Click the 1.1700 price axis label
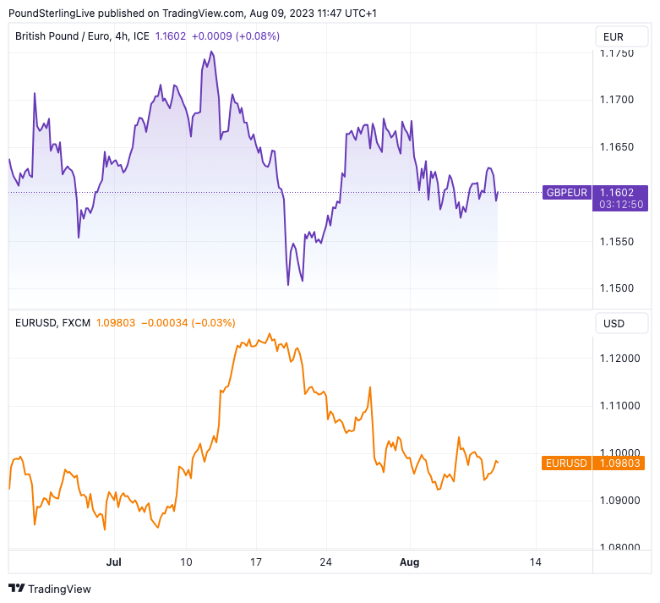This screenshot has width=660, height=603. [x=617, y=100]
